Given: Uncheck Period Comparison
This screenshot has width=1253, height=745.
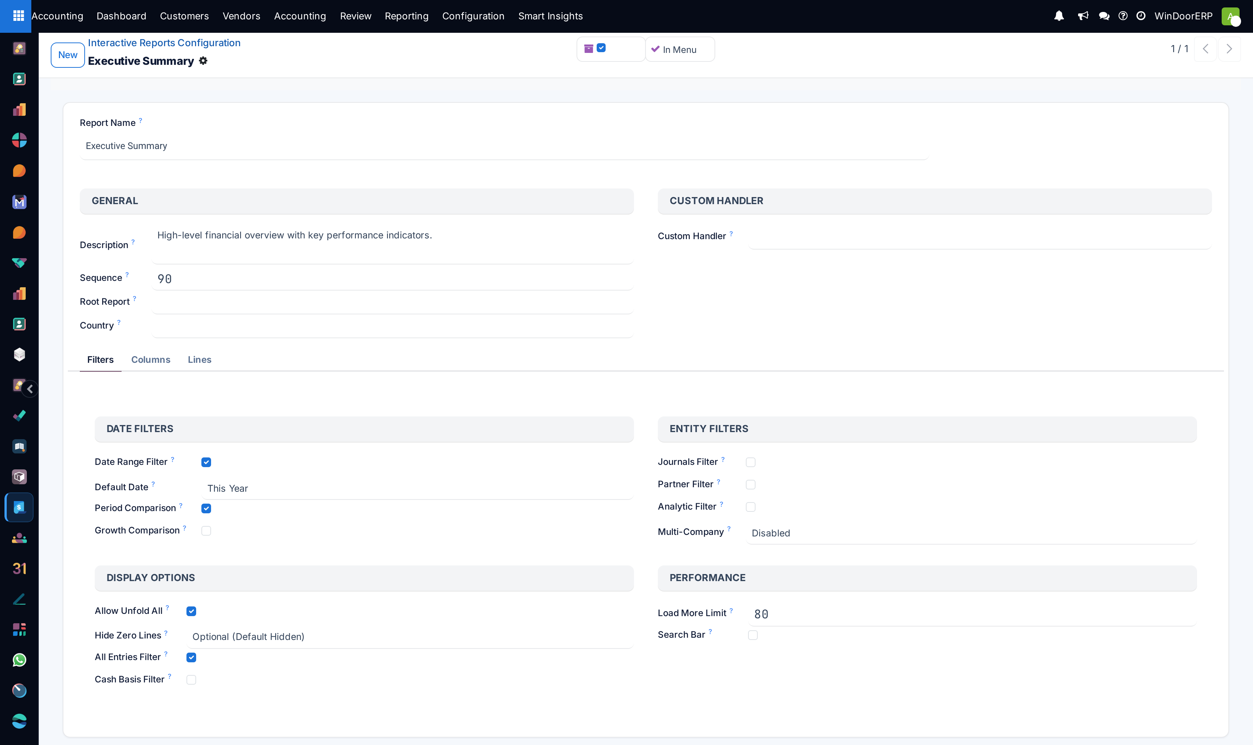Looking at the screenshot, I should pyautogui.click(x=206, y=508).
